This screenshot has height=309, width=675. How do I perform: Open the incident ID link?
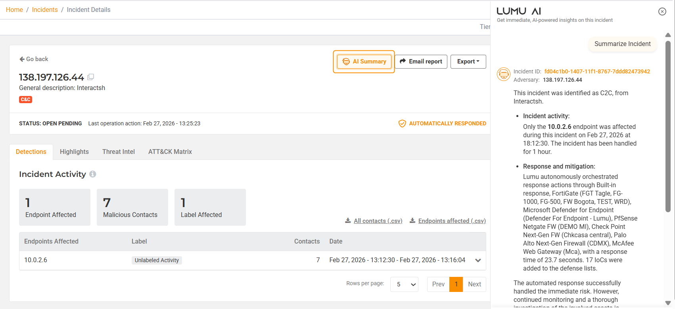597,71
